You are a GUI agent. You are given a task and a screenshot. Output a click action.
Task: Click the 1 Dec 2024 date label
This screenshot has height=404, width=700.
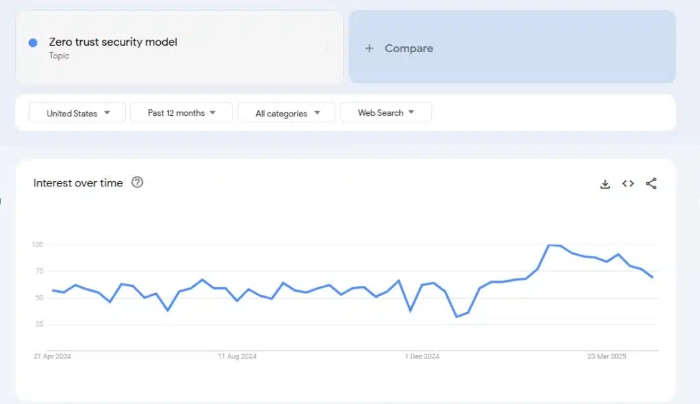point(422,356)
